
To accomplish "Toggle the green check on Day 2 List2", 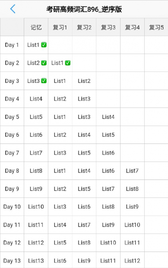I will click(44, 63).
